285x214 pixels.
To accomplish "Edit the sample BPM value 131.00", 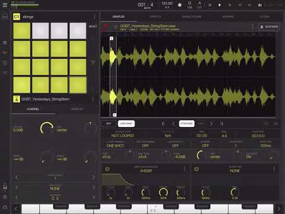I will coord(201,134).
